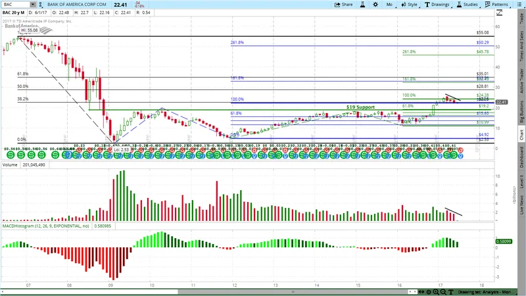This screenshot has width=526, height=296.
Task: Click the BAC symbol input field
Action: pyautogui.click(x=14, y=4)
